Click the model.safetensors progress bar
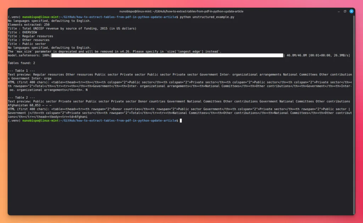The width and height of the screenshot is (363, 223). [x=167, y=55]
